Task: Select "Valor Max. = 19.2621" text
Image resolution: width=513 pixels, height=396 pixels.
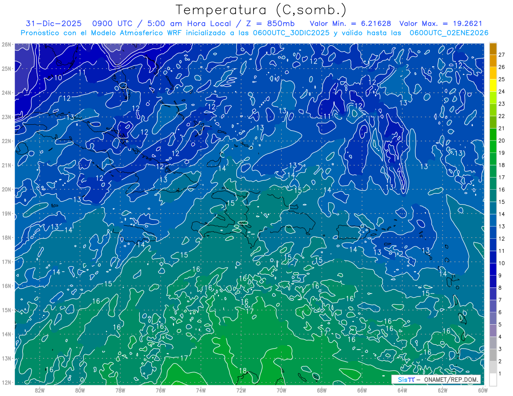Action: [441, 23]
